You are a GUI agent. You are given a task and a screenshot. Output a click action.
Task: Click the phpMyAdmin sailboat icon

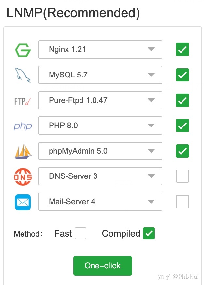[x=23, y=151]
